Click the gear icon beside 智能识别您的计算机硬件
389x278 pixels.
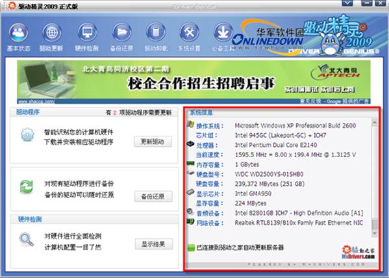[x=27, y=135]
